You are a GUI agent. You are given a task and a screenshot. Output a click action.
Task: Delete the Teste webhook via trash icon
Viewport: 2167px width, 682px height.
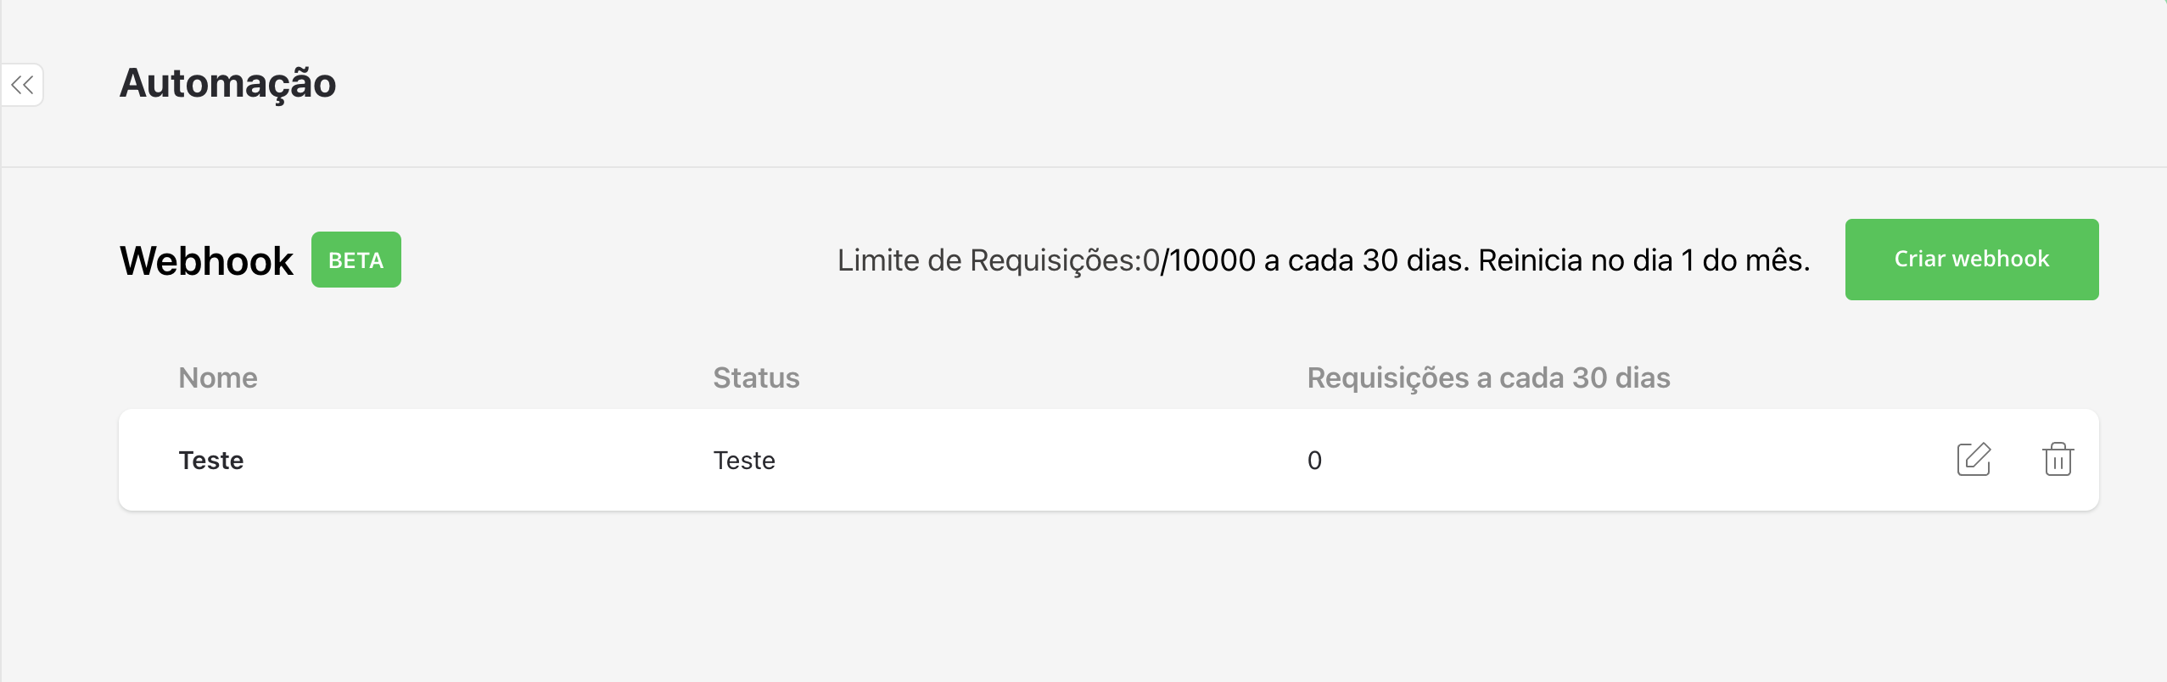pyautogui.click(x=2059, y=459)
